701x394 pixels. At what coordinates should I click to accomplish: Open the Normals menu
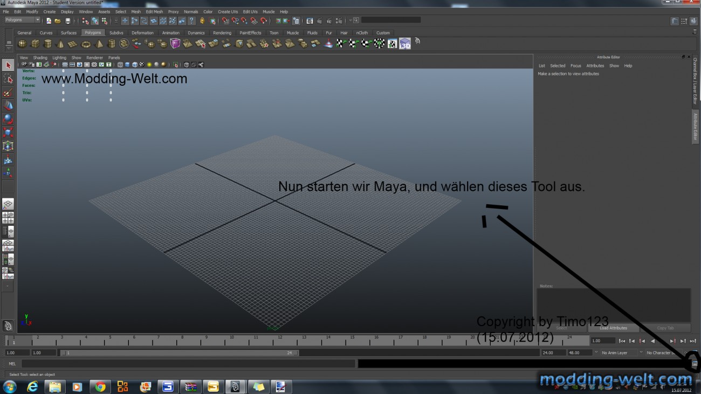[191, 11]
